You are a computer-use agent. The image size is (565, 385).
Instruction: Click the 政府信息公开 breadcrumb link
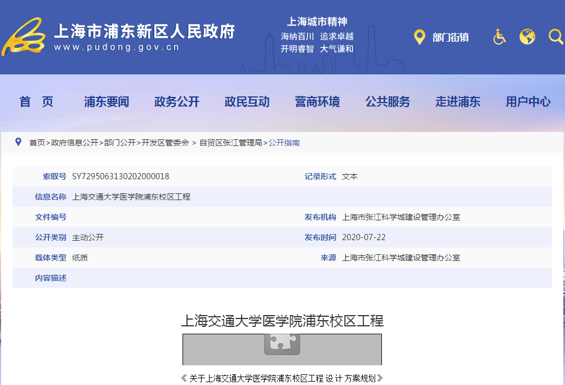[74, 143]
